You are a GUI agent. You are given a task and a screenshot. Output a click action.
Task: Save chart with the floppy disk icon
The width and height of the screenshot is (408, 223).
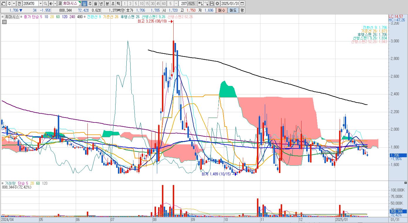[211, 4]
